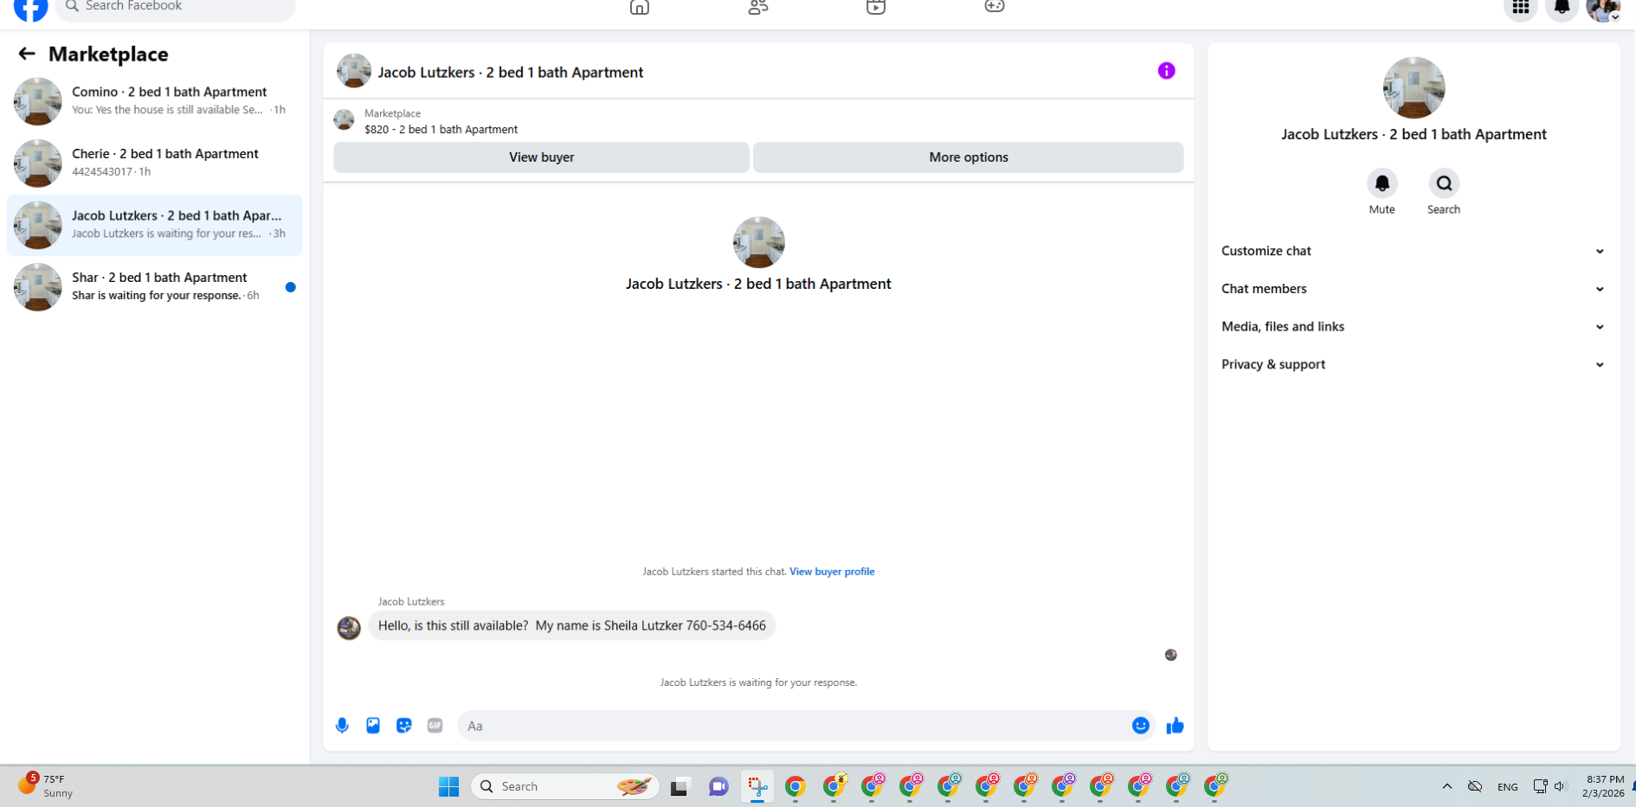Choose a sticker using the sticker icon

pyautogui.click(x=404, y=726)
